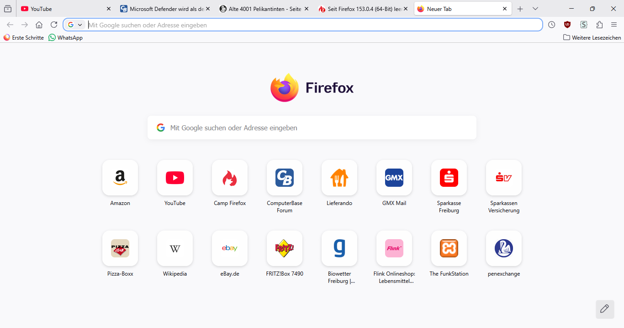Open the Lieferando shortcut

tap(339, 178)
